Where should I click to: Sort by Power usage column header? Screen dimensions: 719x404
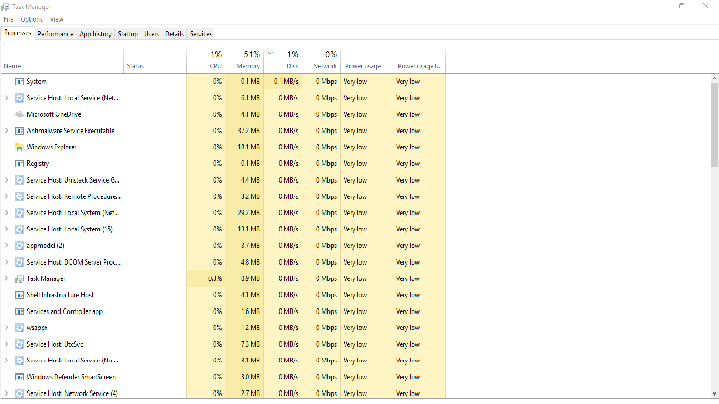[366, 61]
